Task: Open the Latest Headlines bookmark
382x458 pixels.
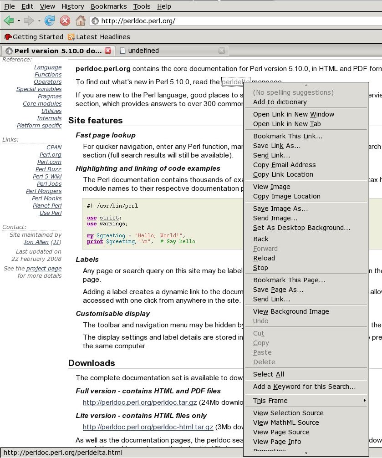Action: pyautogui.click(x=99, y=37)
